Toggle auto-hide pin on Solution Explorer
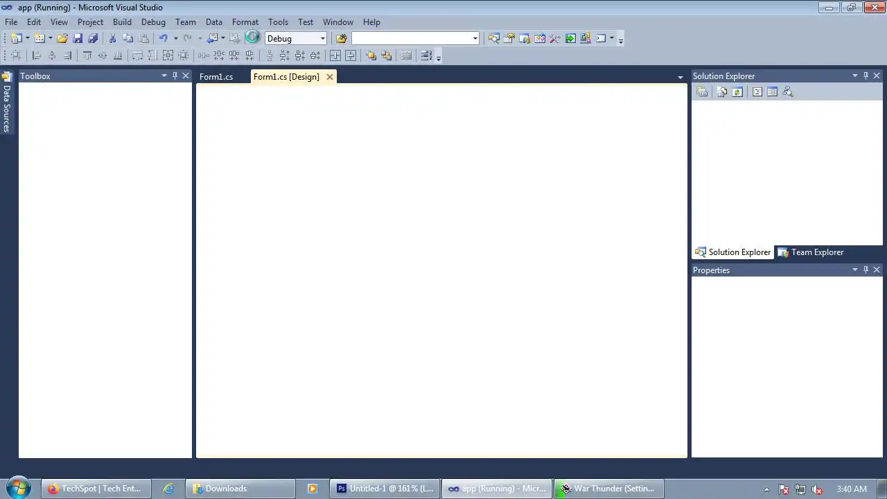The height and width of the screenshot is (499, 887). tap(866, 76)
